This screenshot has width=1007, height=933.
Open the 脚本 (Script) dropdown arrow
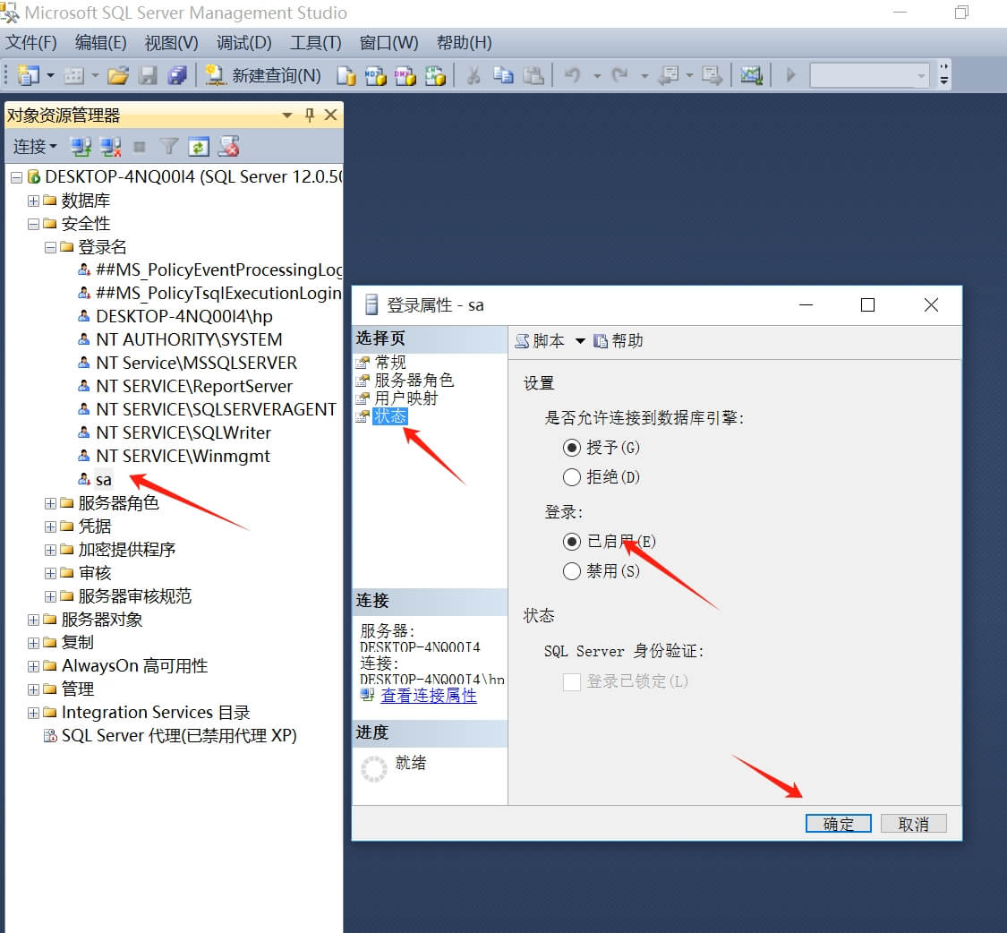[579, 341]
